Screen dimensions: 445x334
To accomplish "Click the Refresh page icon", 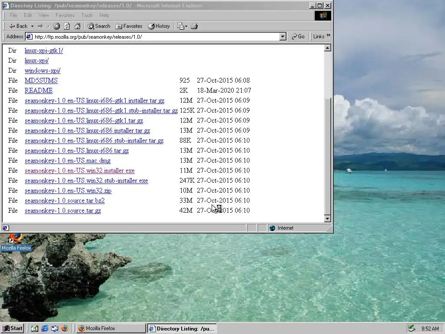I will (66, 26).
